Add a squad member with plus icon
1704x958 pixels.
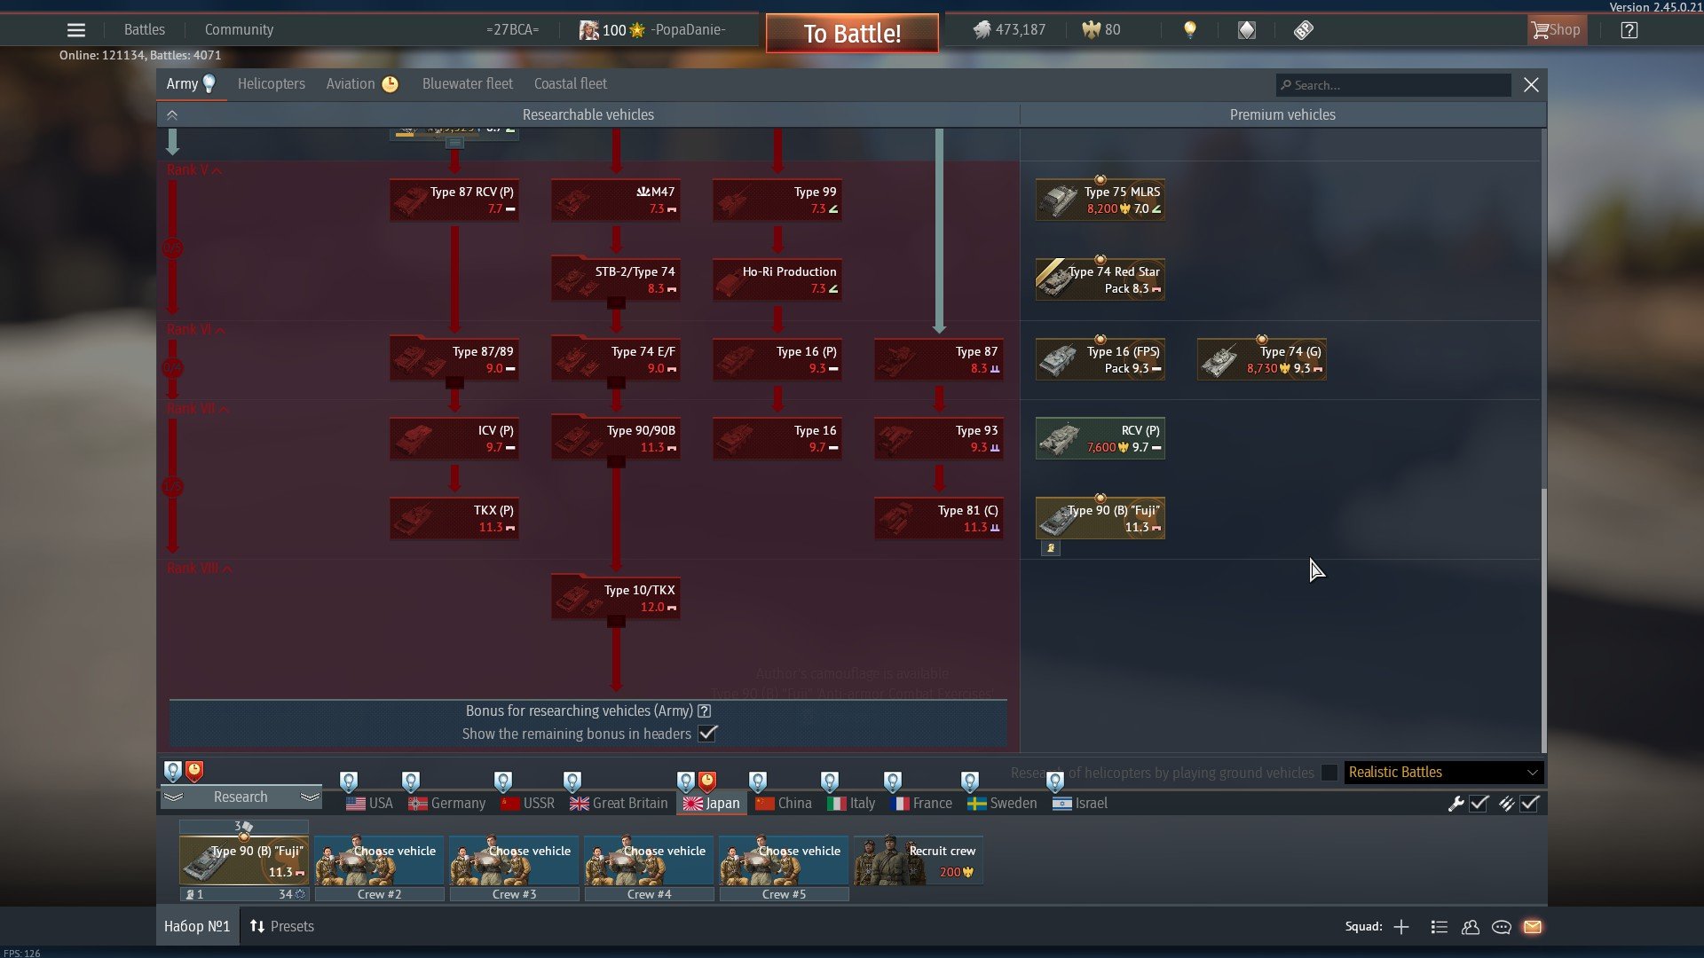(x=1401, y=927)
